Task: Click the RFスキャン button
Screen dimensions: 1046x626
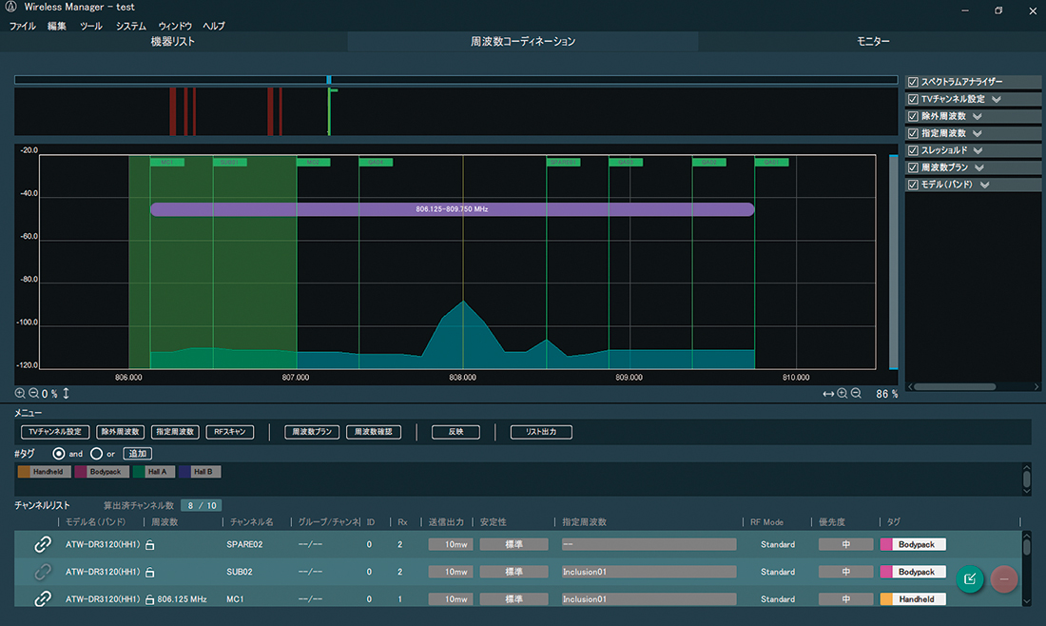Action: pos(229,432)
